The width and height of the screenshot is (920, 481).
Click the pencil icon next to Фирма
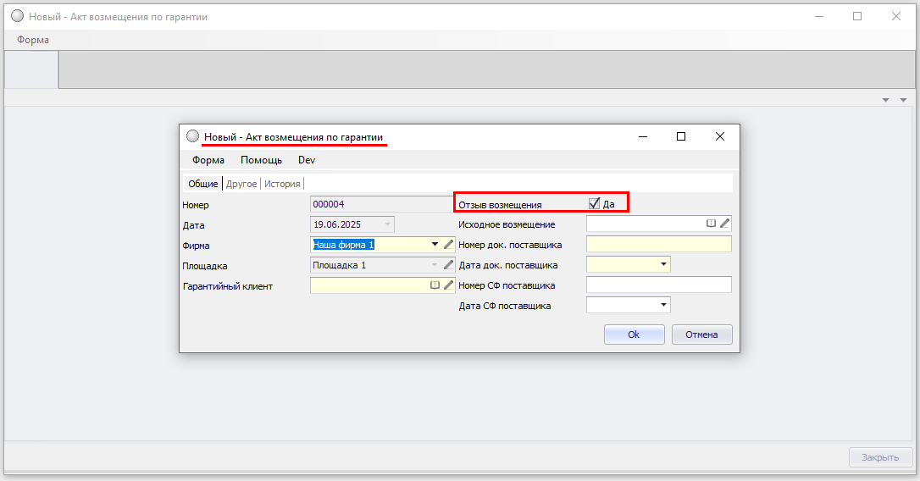coord(449,245)
